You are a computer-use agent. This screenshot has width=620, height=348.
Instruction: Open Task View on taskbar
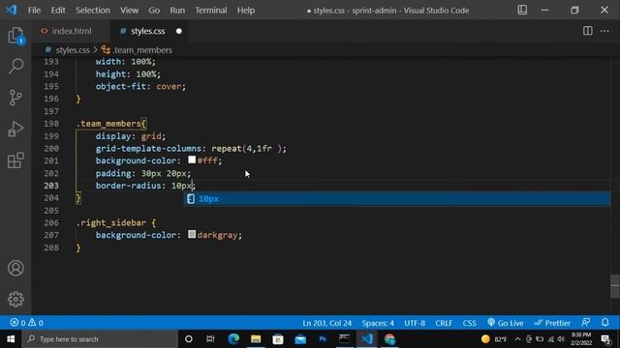(210, 339)
